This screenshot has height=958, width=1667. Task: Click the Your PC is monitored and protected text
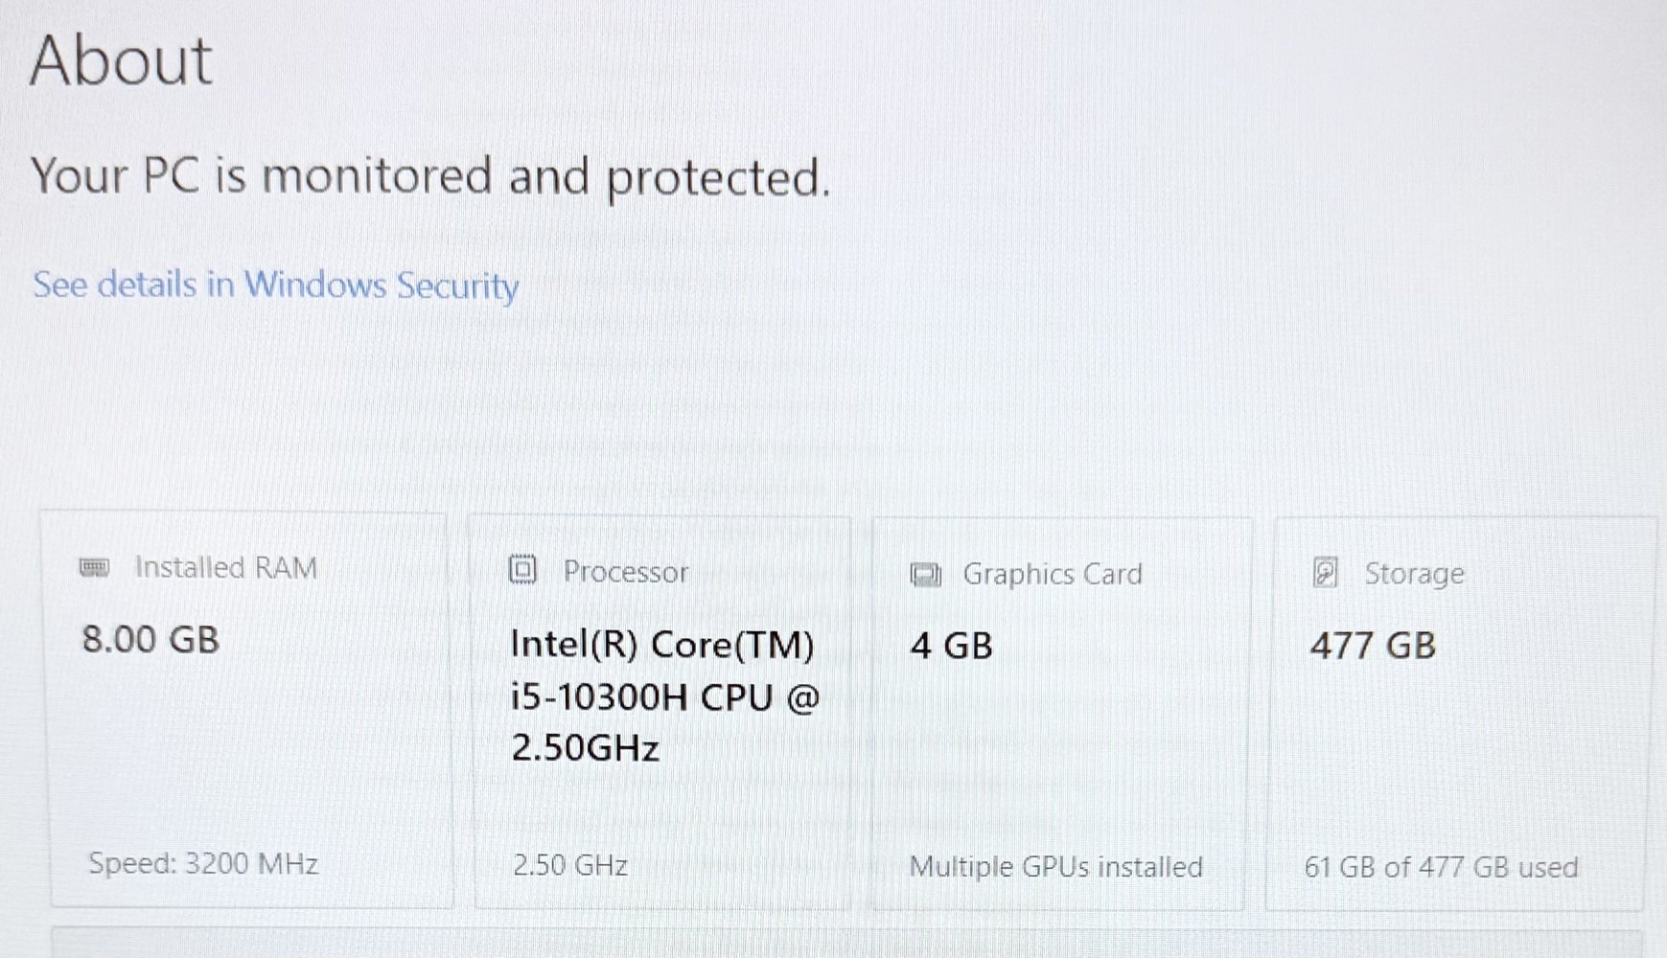point(430,177)
